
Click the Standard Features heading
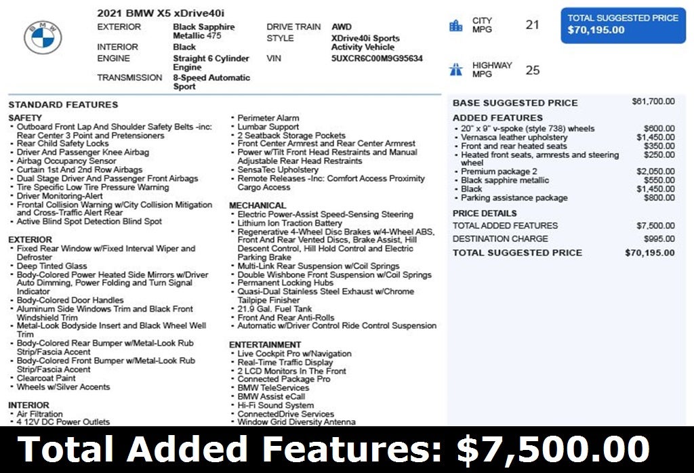coord(63,104)
